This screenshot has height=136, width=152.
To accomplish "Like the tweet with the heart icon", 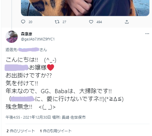I will pos(91,22).
